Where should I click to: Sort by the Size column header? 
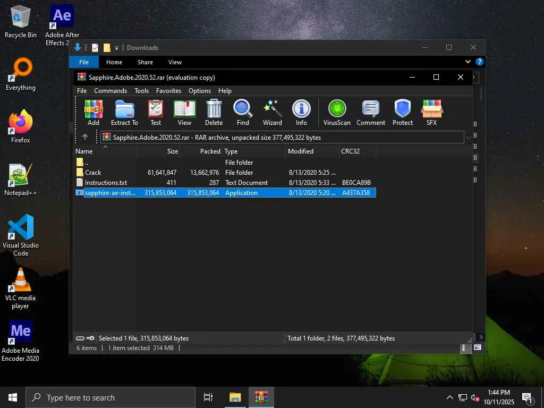[158, 151]
